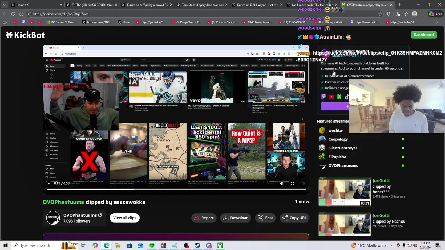
Task: Open browser profile icon
Action: 414,14
